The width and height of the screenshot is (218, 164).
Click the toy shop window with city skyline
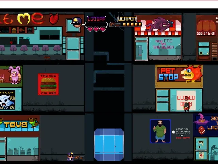(23, 146)
